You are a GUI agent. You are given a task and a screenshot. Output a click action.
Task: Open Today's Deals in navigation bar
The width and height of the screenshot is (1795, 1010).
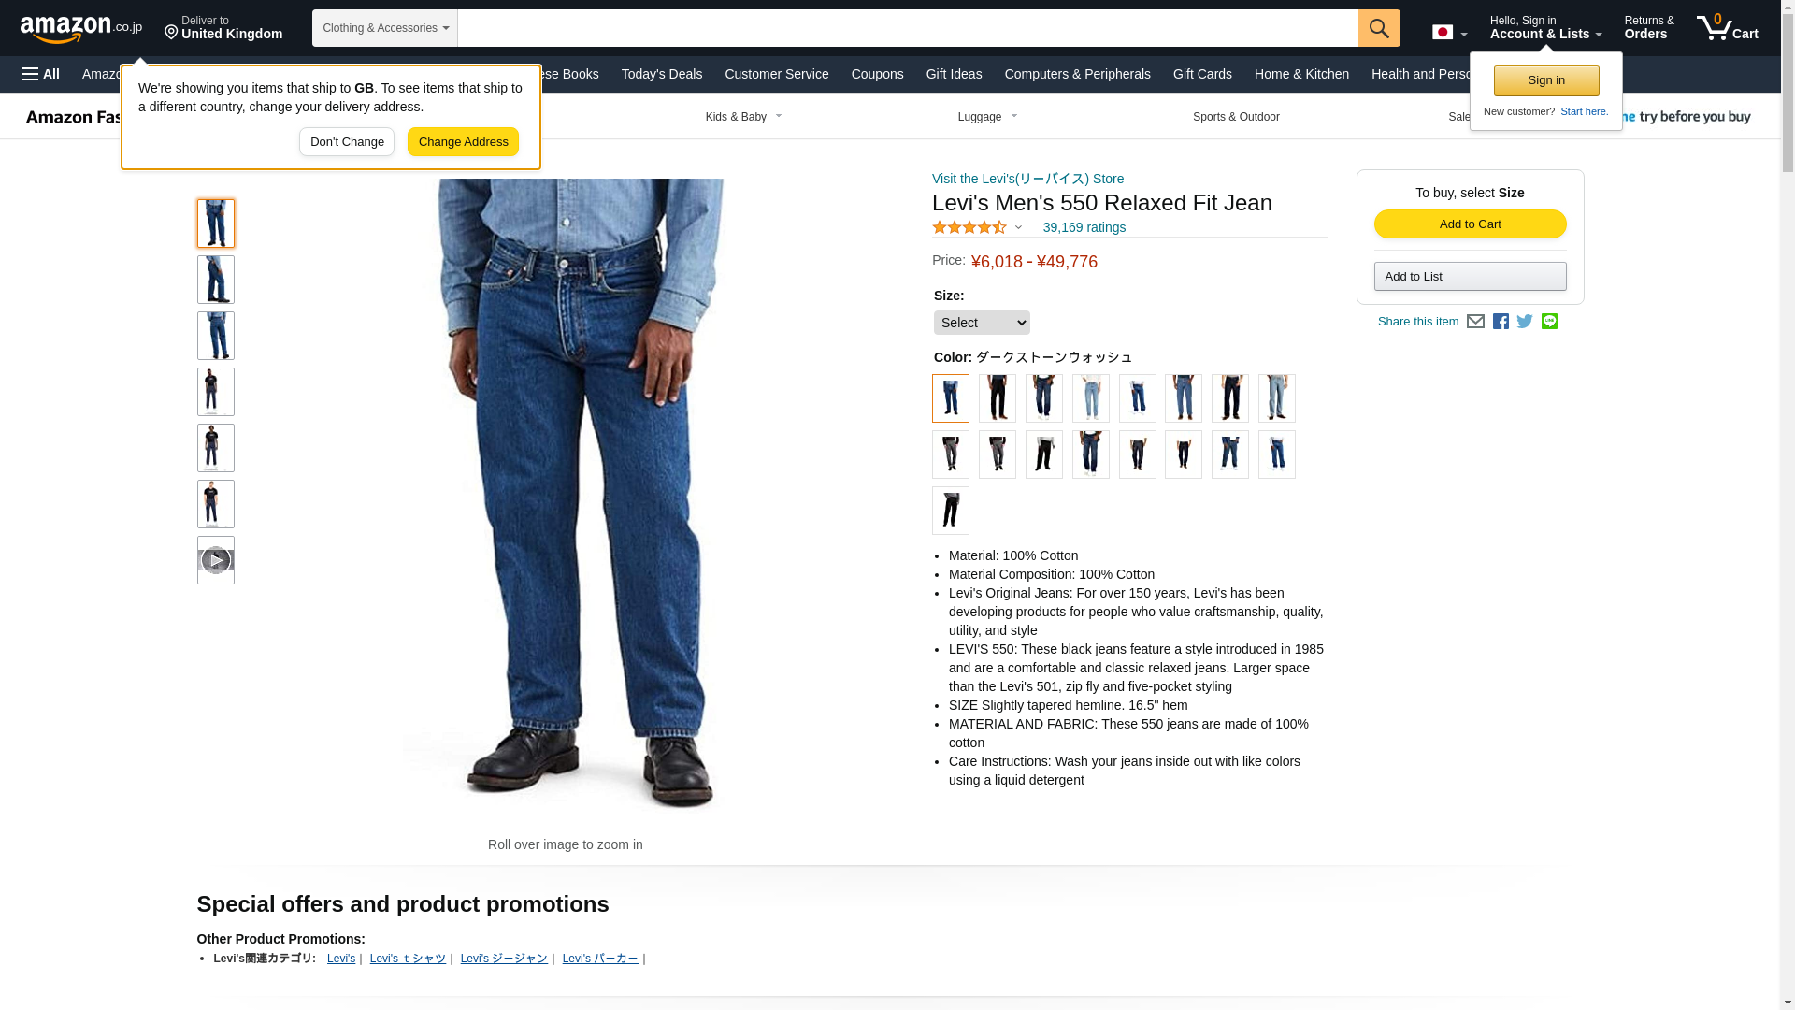662,74
